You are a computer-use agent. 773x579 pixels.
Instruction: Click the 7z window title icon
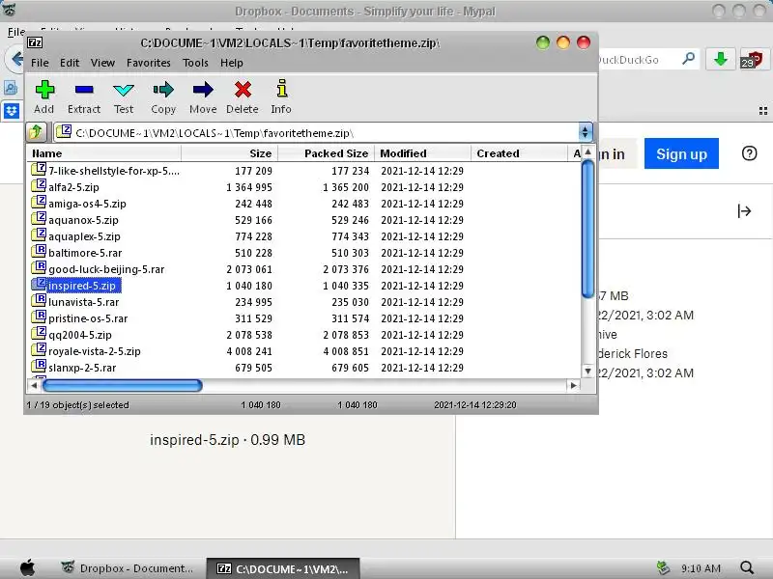[x=35, y=42]
